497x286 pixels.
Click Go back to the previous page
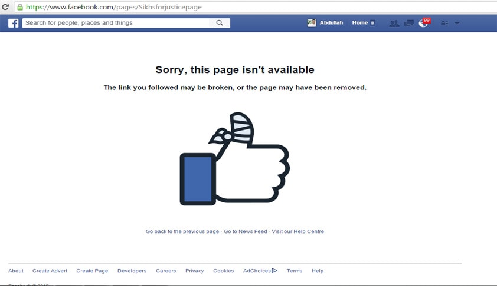pos(182,231)
